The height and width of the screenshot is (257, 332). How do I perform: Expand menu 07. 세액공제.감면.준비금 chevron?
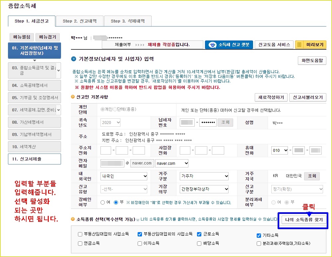[x=58, y=110]
